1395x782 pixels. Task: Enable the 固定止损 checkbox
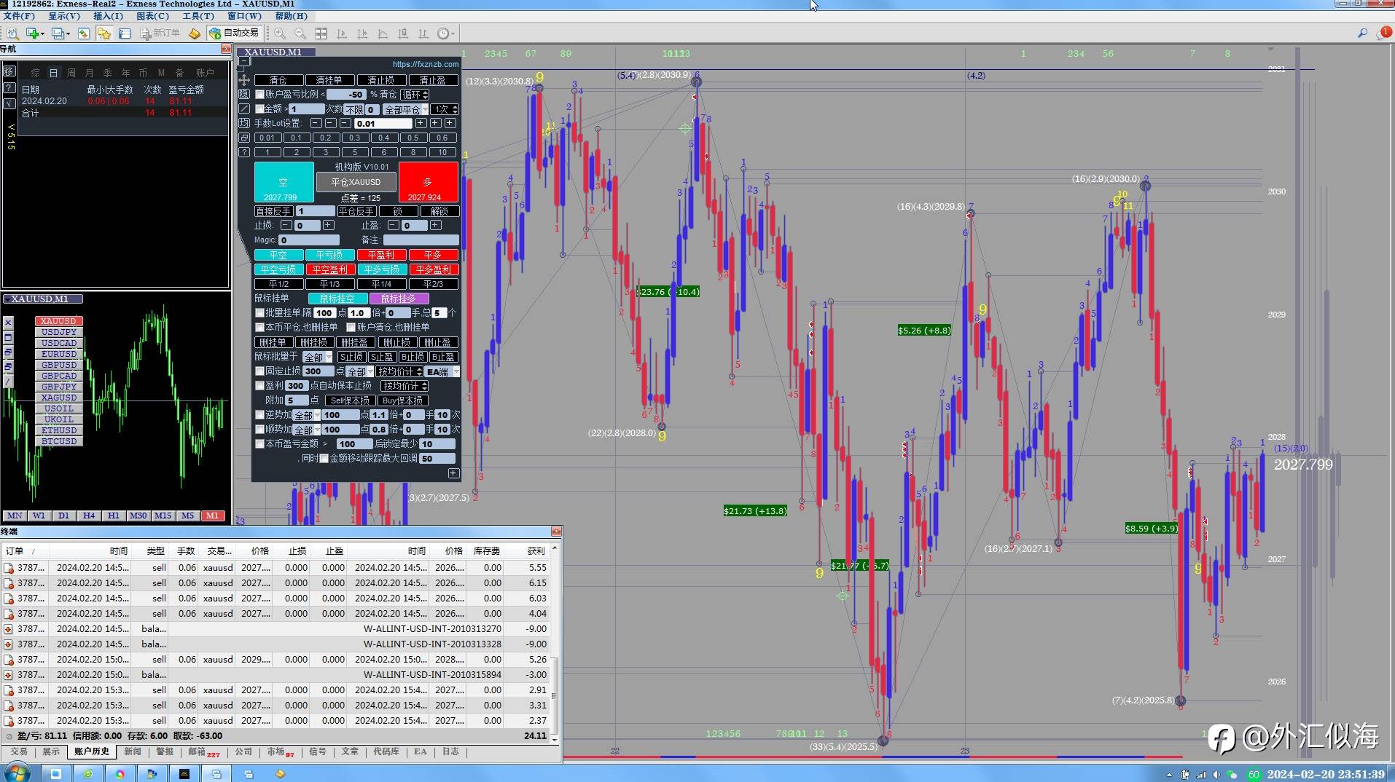(x=259, y=371)
